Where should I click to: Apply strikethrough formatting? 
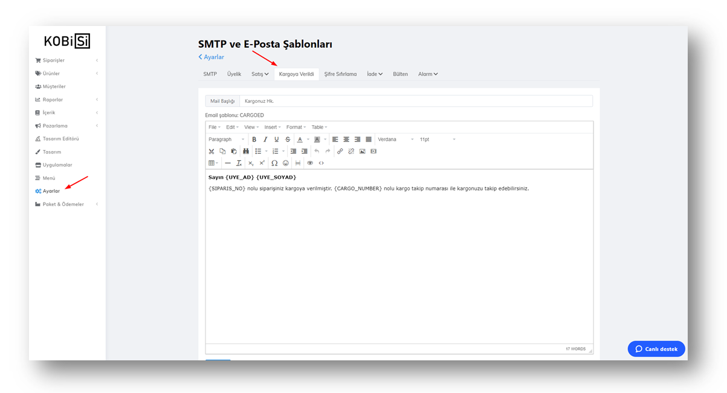tap(288, 139)
